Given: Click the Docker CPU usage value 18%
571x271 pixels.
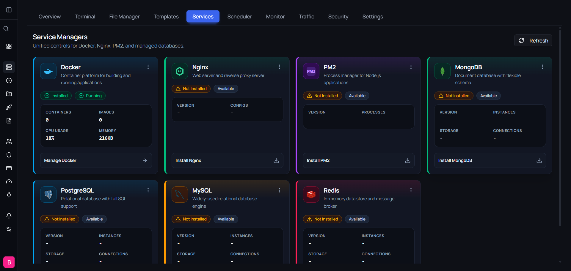Looking at the screenshot, I should (50, 138).
